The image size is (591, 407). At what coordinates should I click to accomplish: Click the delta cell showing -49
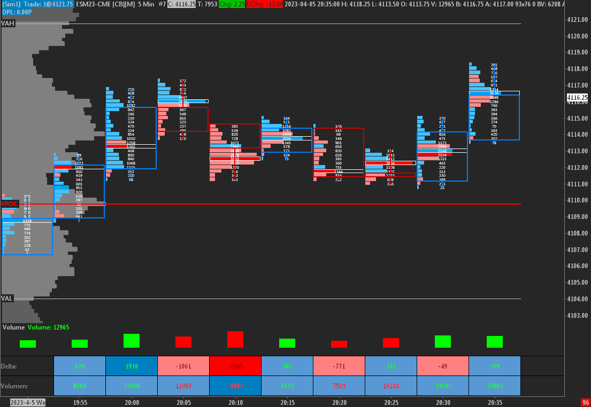[442, 366]
